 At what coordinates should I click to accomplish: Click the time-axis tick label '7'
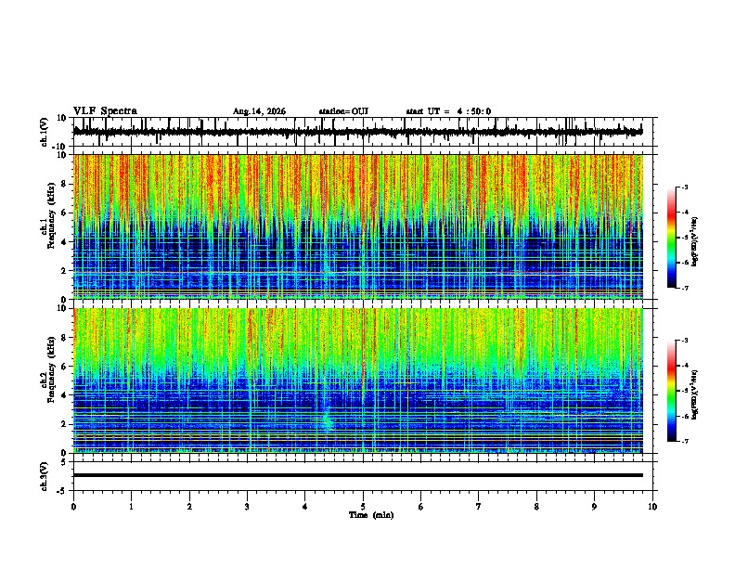point(479,507)
